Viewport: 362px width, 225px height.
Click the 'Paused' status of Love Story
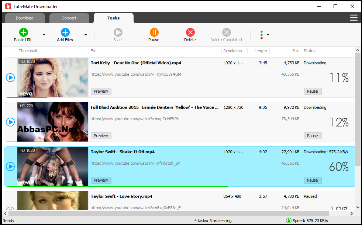[x=310, y=196]
